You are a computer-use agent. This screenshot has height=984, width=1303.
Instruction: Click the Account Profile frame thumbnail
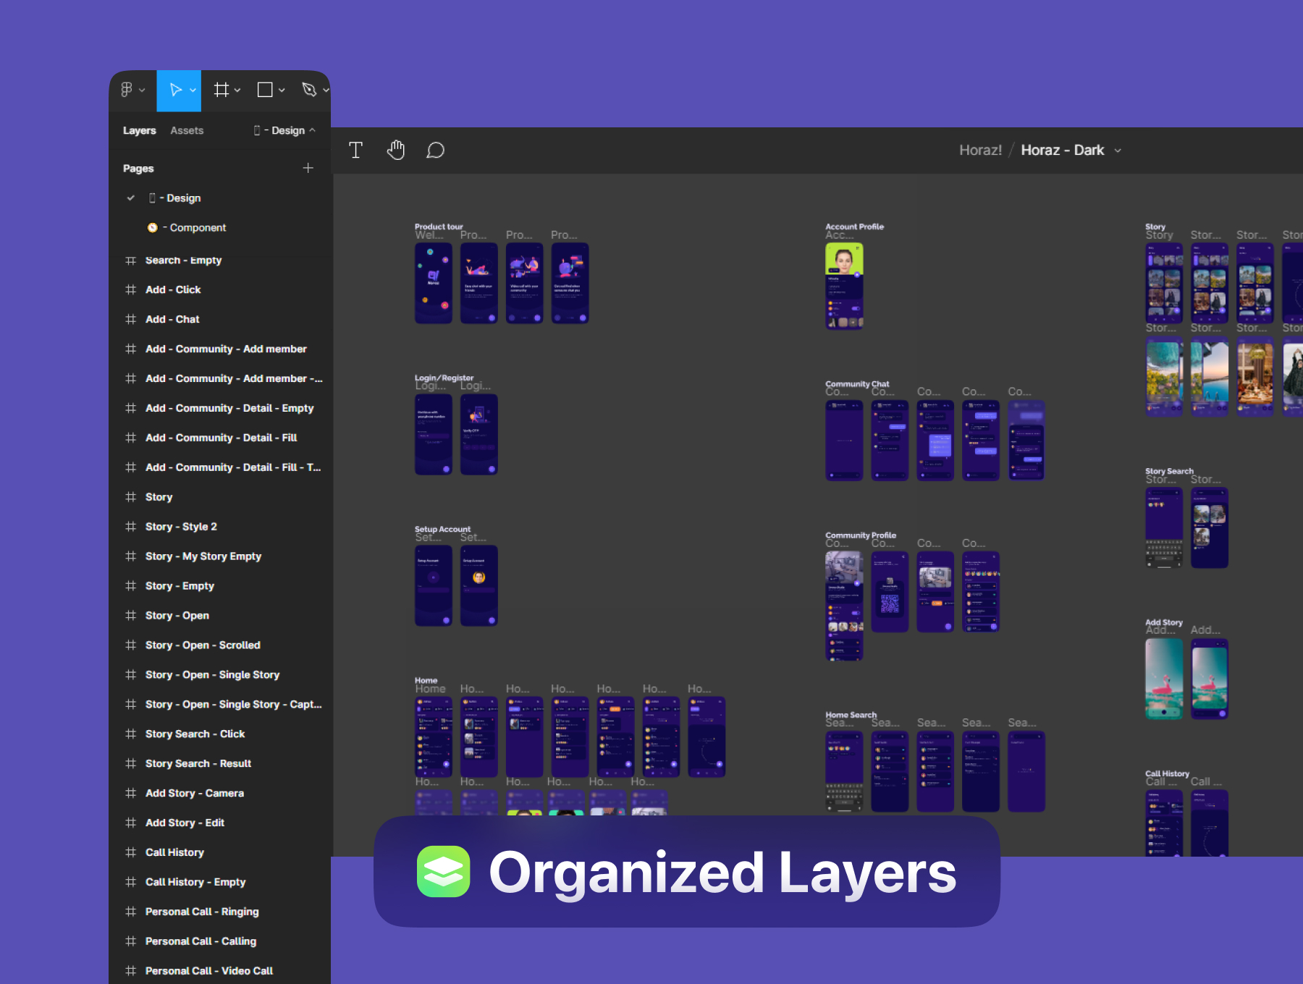pos(844,286)
